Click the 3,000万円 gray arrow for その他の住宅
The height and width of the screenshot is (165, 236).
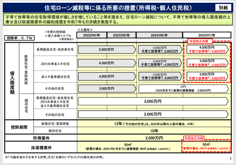pyautogui.click(x=107, y=89)
